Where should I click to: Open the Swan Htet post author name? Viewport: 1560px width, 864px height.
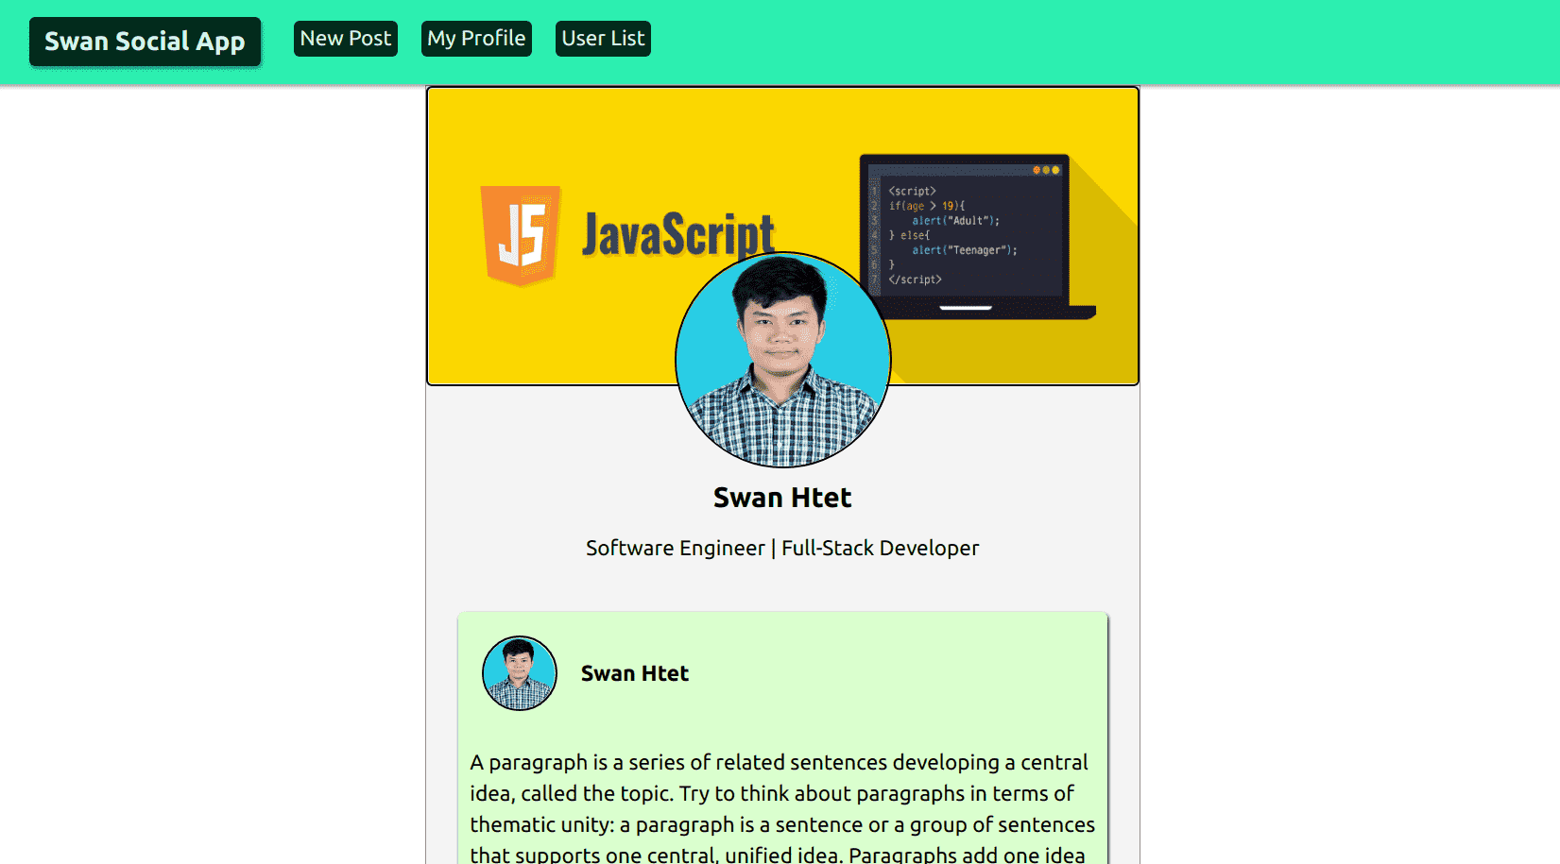[x=635, y=673]
